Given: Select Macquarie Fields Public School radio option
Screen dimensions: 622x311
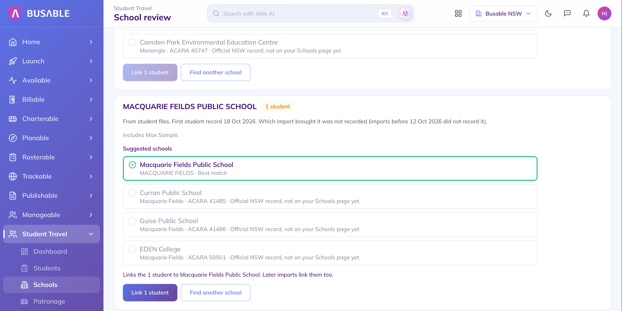Looking at the screenshot, I should point(132,165).
